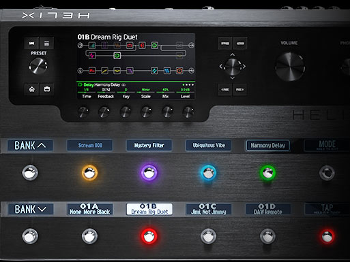Select the green delay block on upper path
350x262 pixels.
(154, 46)
